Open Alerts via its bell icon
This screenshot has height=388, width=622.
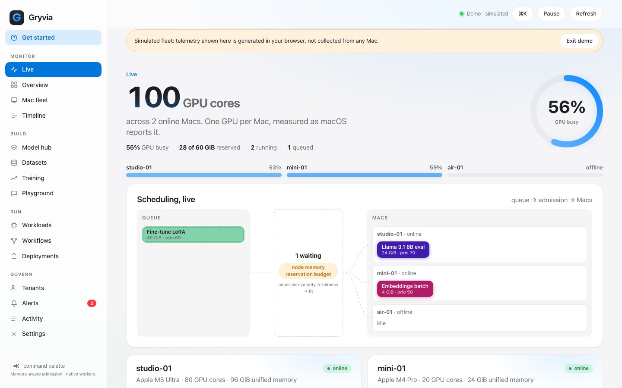pos(14,303)
